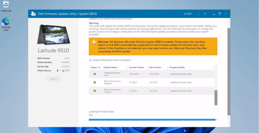The width and height of the screenshot is (259, 133).
Task: Open settings gear in title bar
Action: click(x=205, y=14)
